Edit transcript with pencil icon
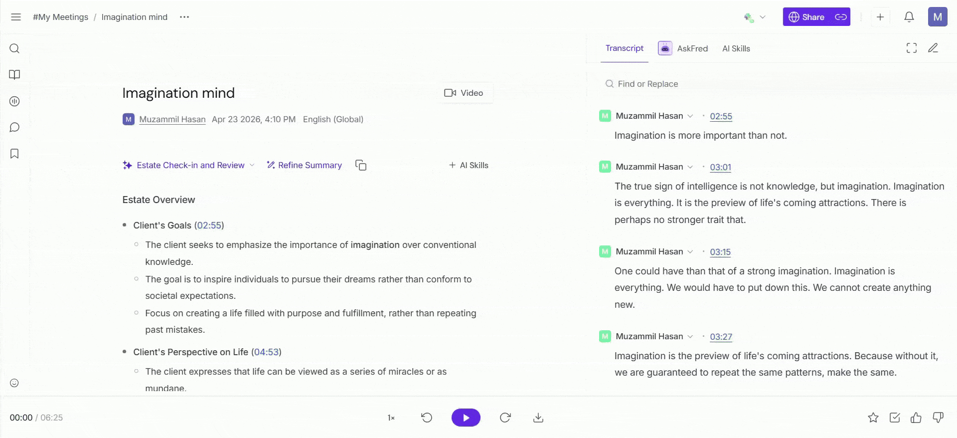This screenshot has width=957, height=438. tap(933, 48)
